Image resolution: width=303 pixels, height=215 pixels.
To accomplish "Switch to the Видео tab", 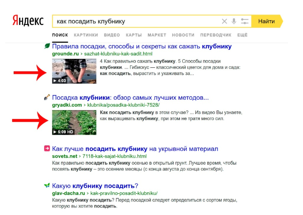I will coord(112,35).
